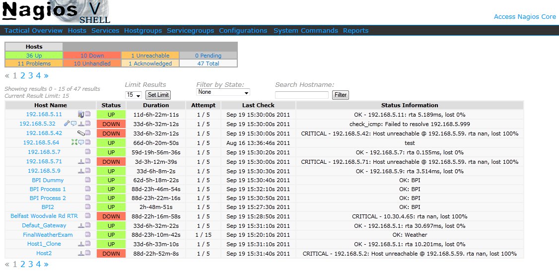This screenshot has width=559, height=272.
Task: Open the services page icon for BPI Dummy
Action: click(88, 180)
